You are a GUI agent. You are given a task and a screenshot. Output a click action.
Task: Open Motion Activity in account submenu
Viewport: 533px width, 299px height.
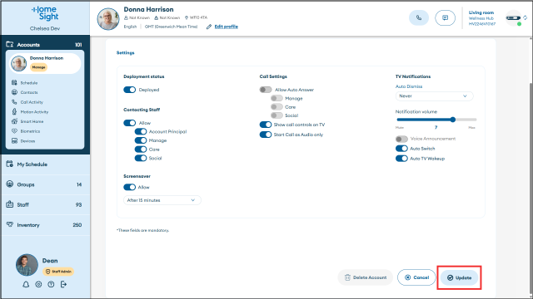tap(34, 112)
